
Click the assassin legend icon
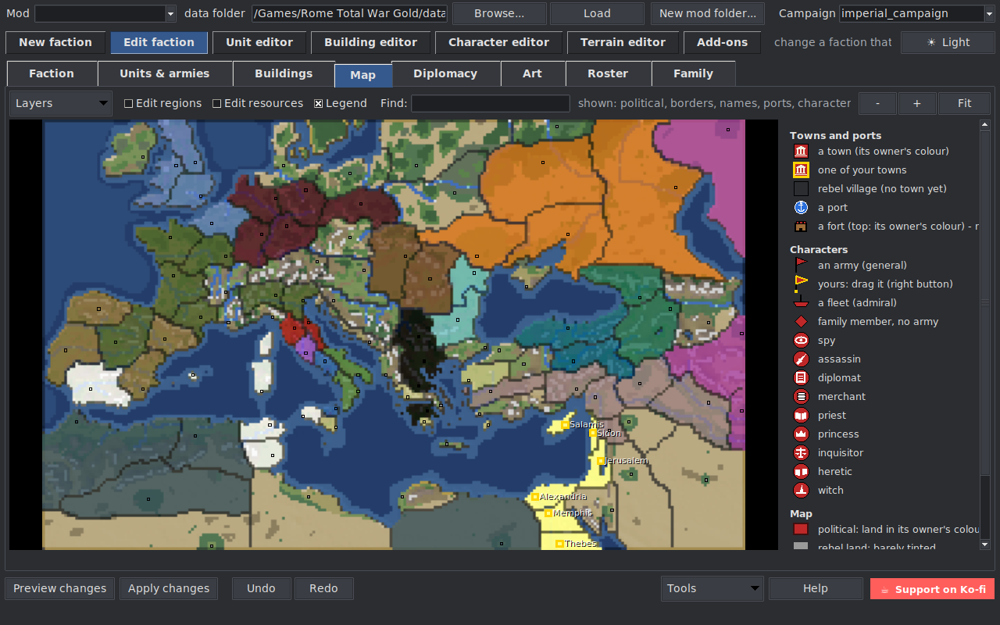[801, 359]
